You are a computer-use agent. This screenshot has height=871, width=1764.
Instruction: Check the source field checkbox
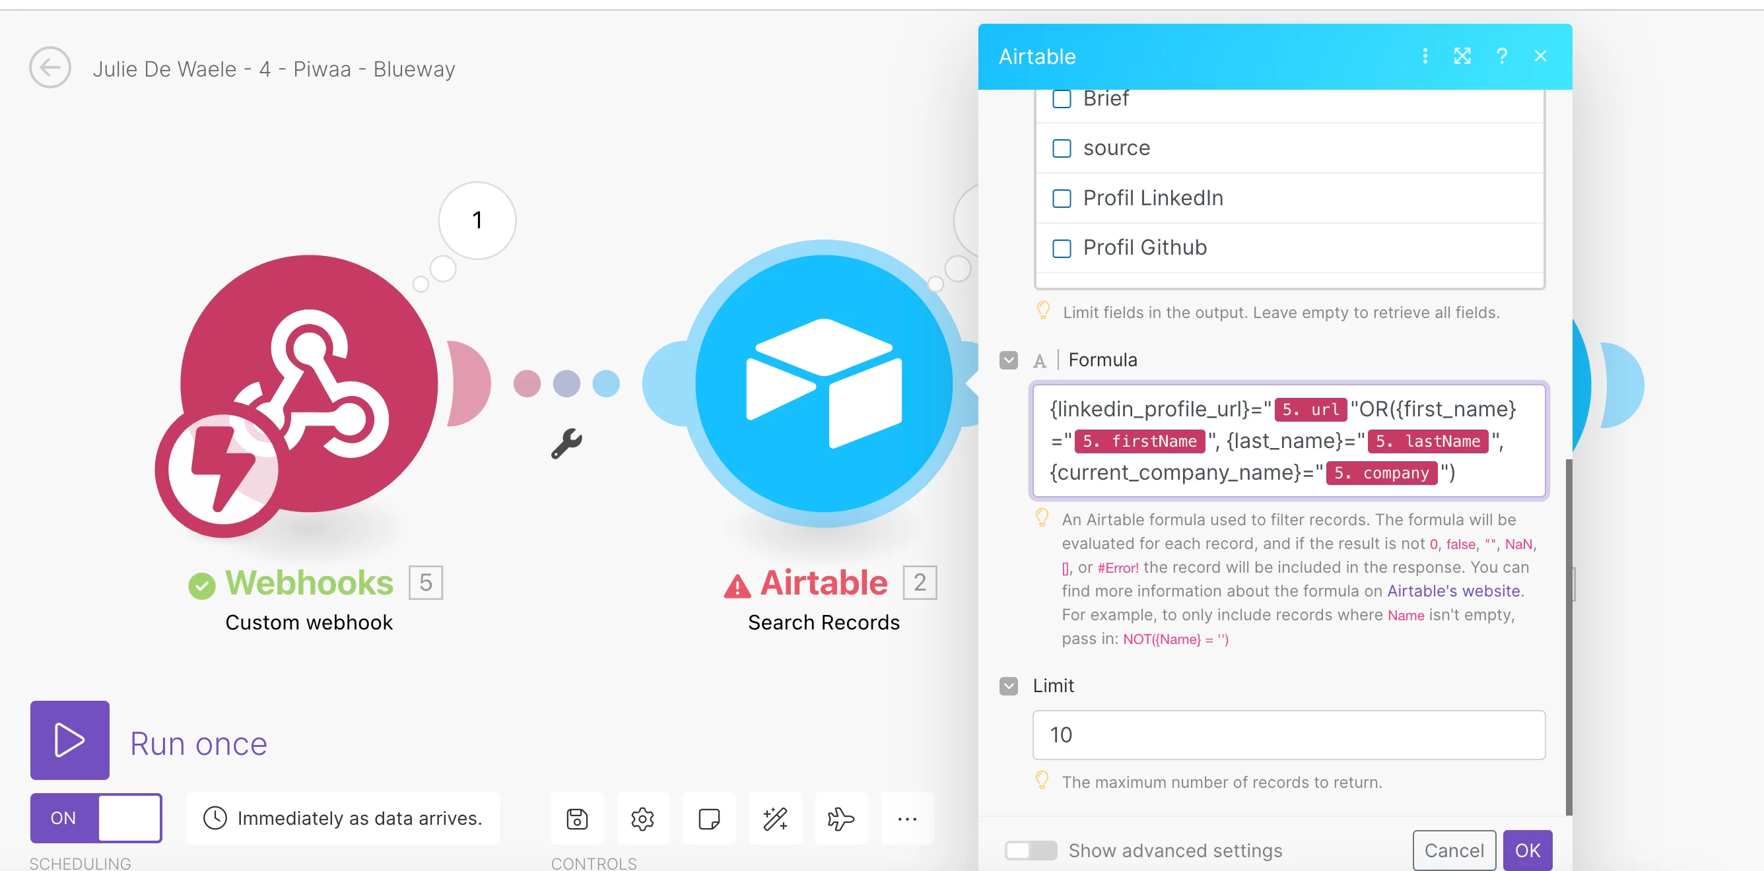[x=1062, y=148]
